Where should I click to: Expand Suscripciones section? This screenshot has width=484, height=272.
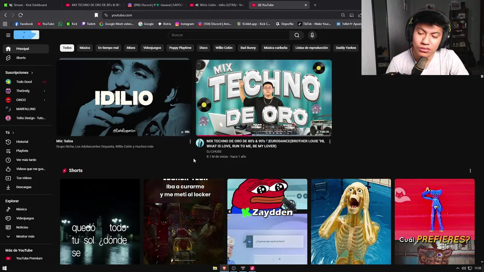click(x=19, y=73)
